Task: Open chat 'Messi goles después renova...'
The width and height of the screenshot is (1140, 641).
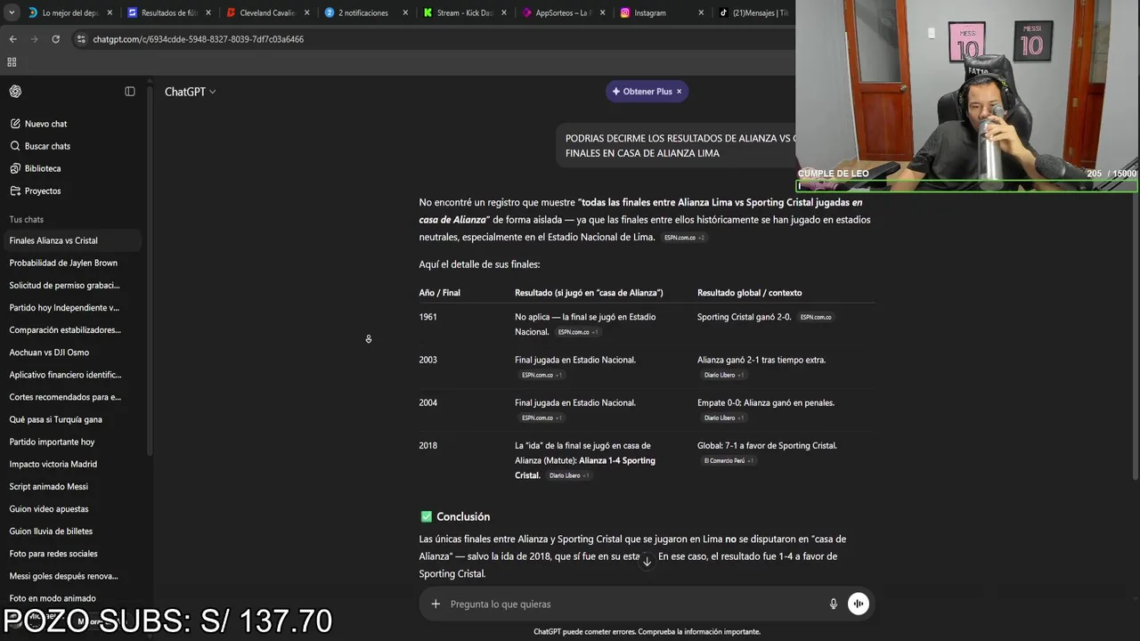Action: coord(71,576)
